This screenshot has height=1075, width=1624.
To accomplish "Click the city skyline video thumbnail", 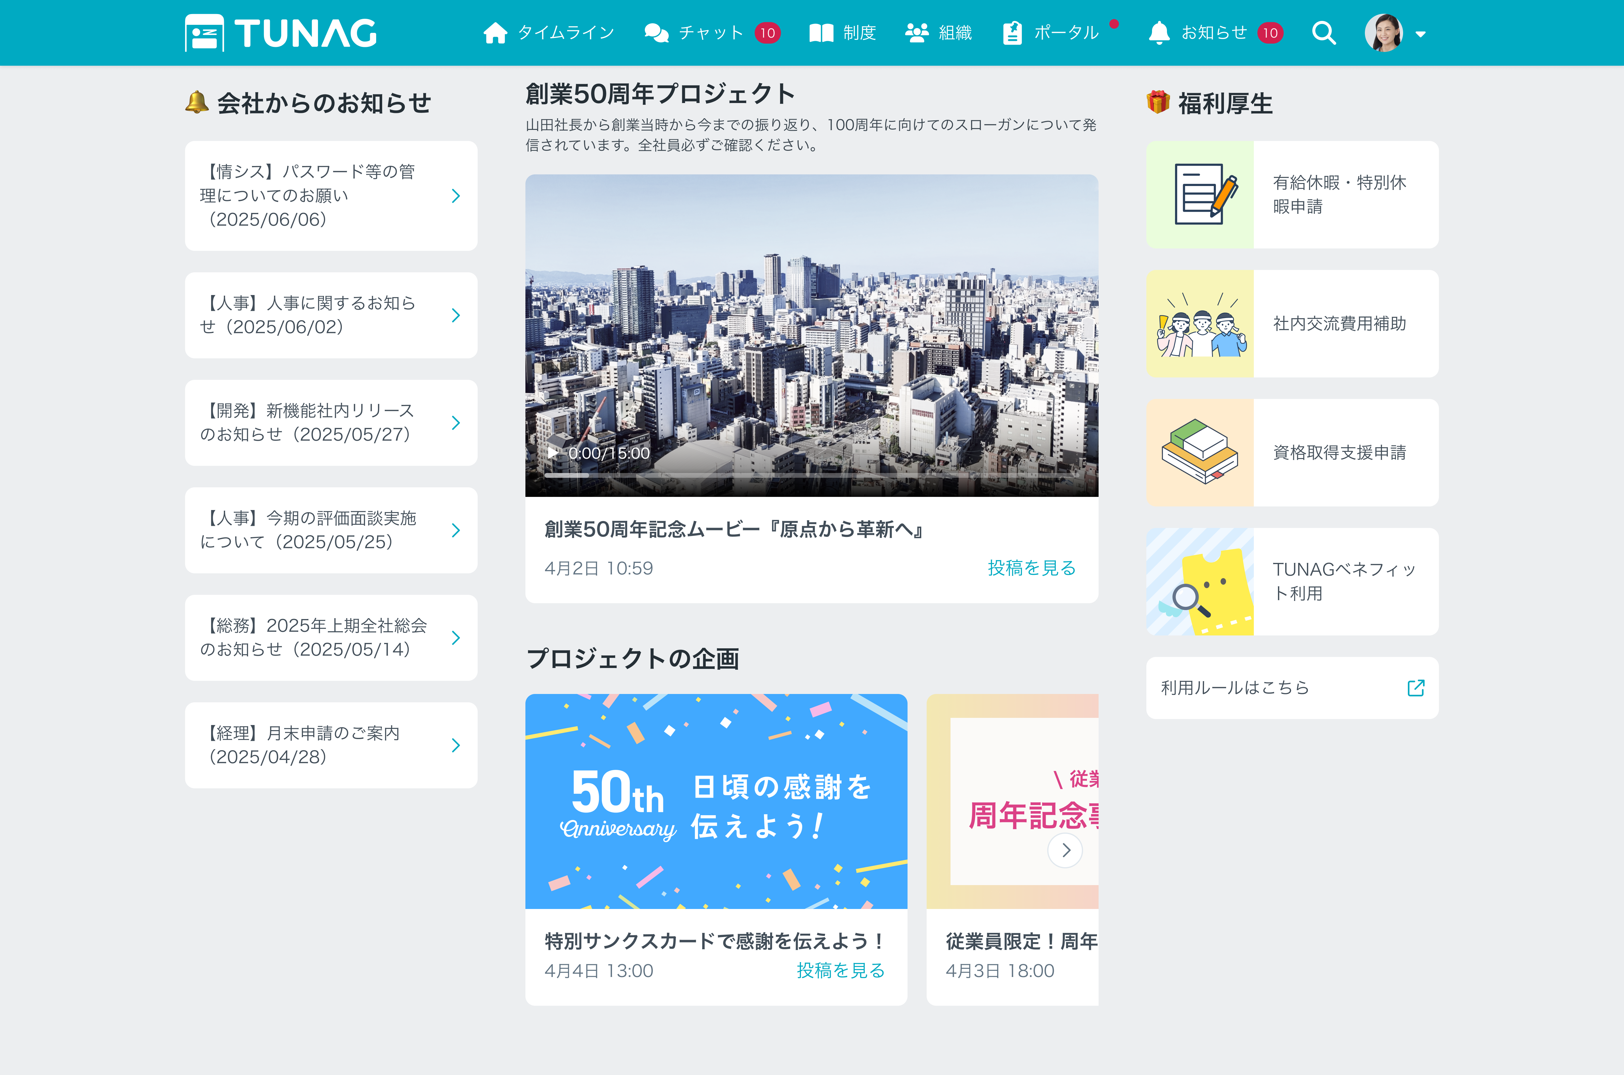I will (811, 335).
